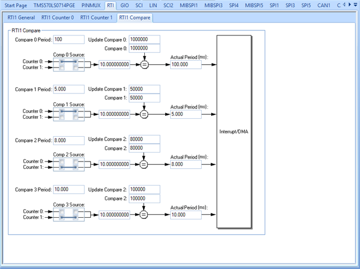Click the Compare 1 value field
360x269 pixels.
click(144, 98)
